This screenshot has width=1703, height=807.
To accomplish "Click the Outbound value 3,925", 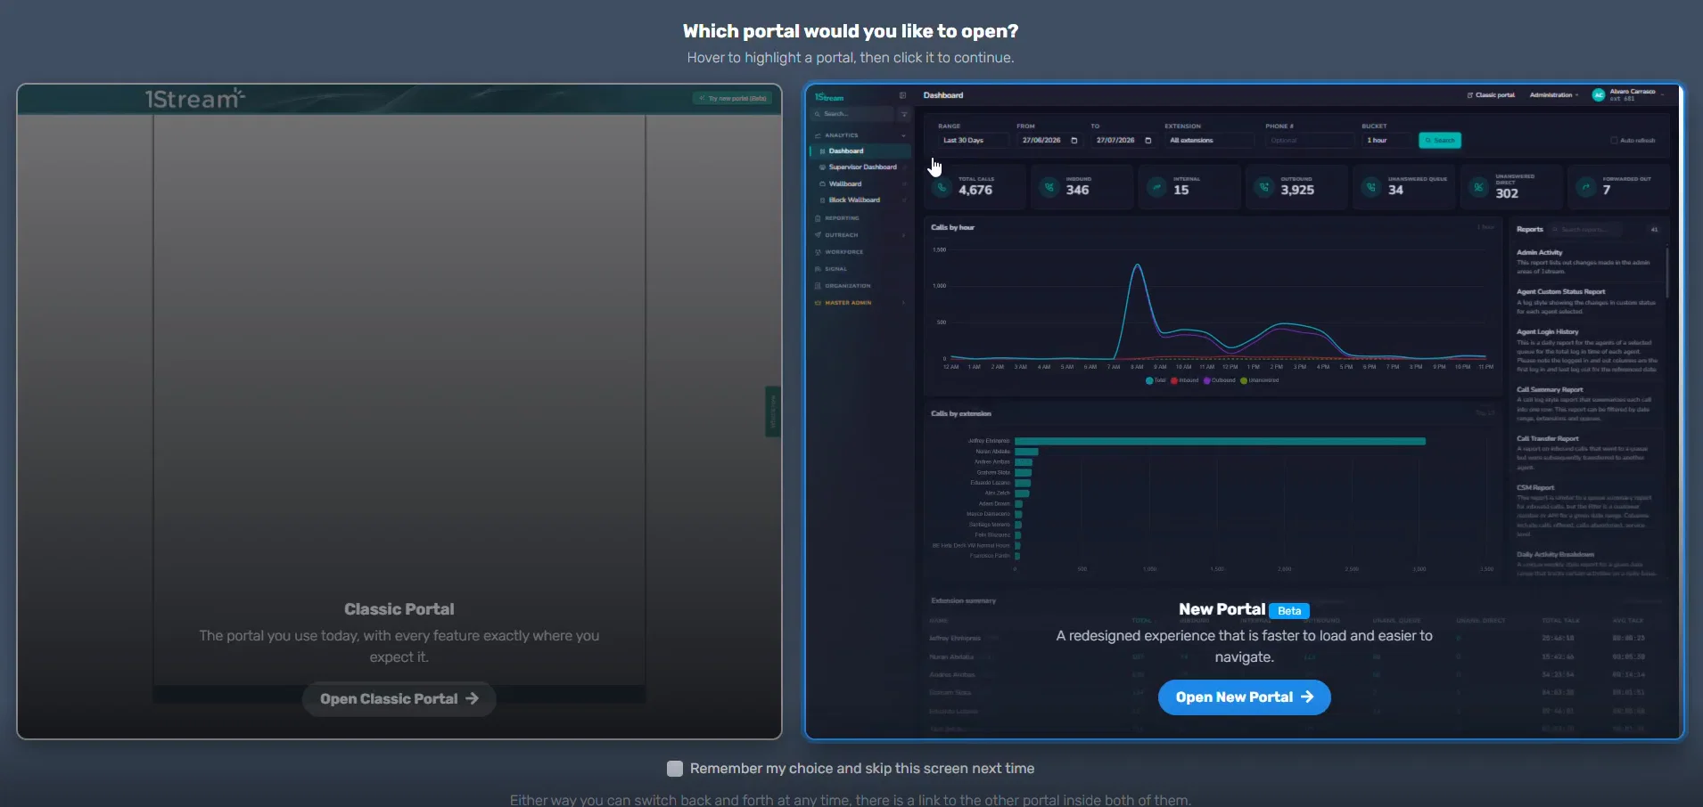I will click(x=1297, y=191).
